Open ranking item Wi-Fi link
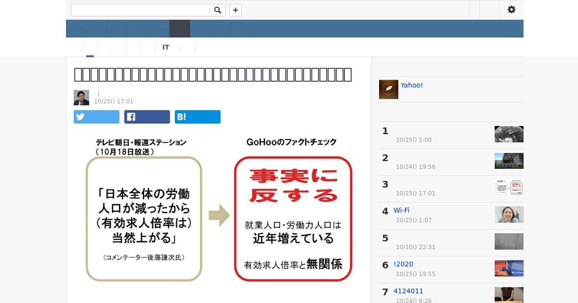Image resolution: width=578 pixels, height=303 pixels. pos(401,210)
